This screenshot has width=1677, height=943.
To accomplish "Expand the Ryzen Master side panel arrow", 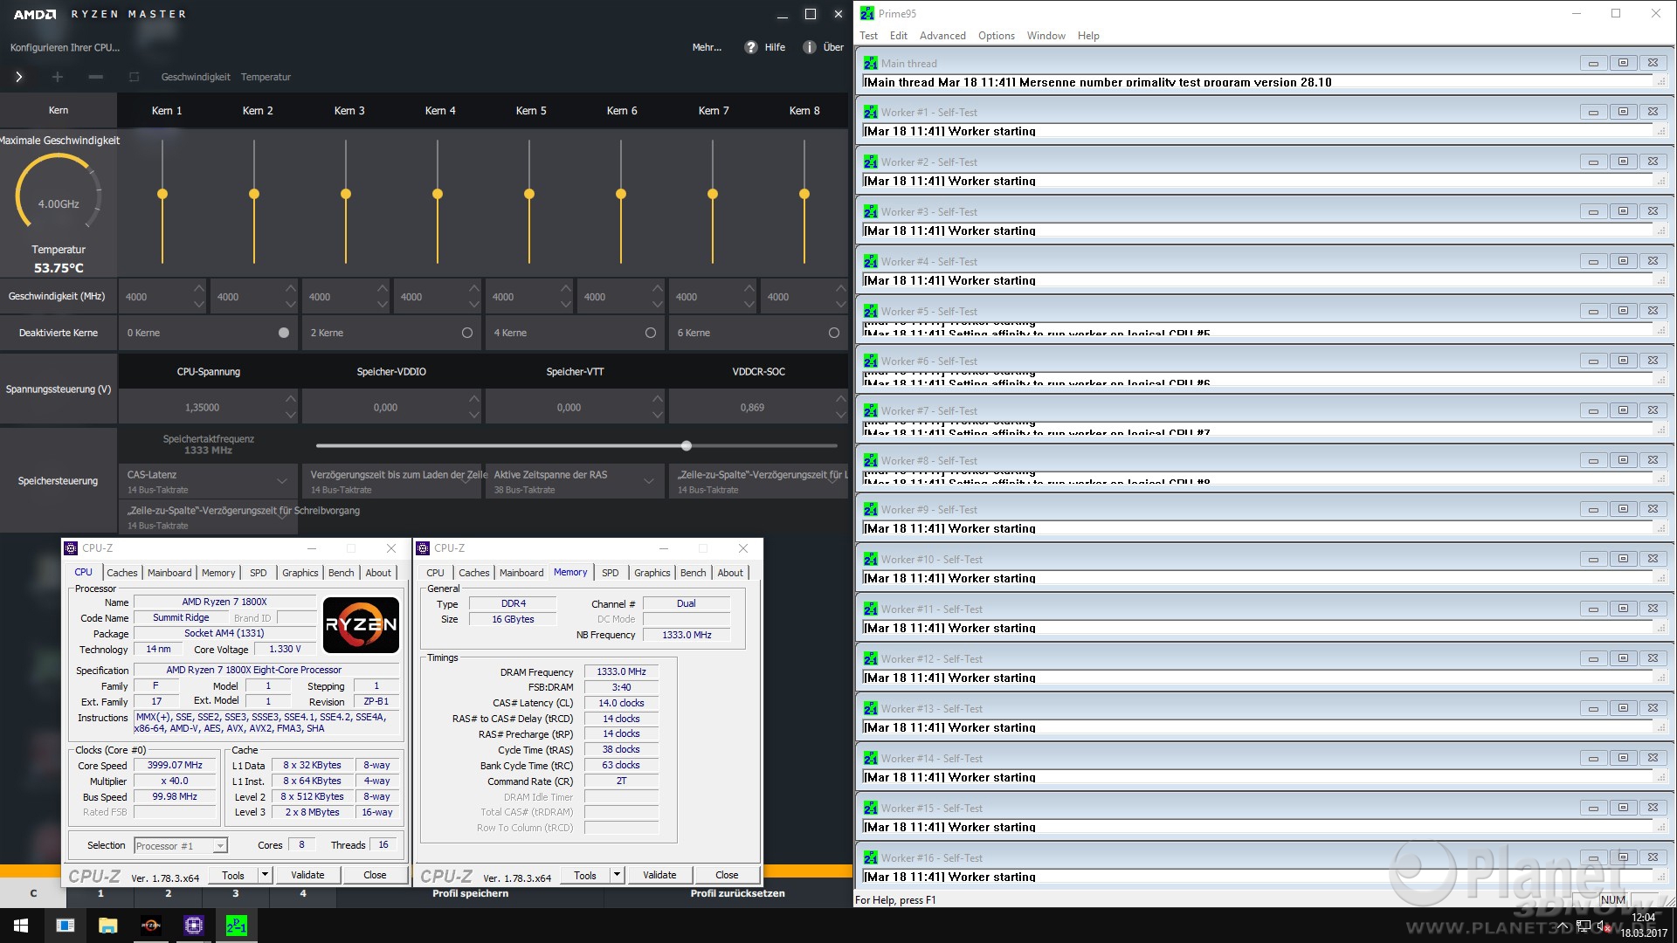I will pyautogui.click(x=18, y=77).
